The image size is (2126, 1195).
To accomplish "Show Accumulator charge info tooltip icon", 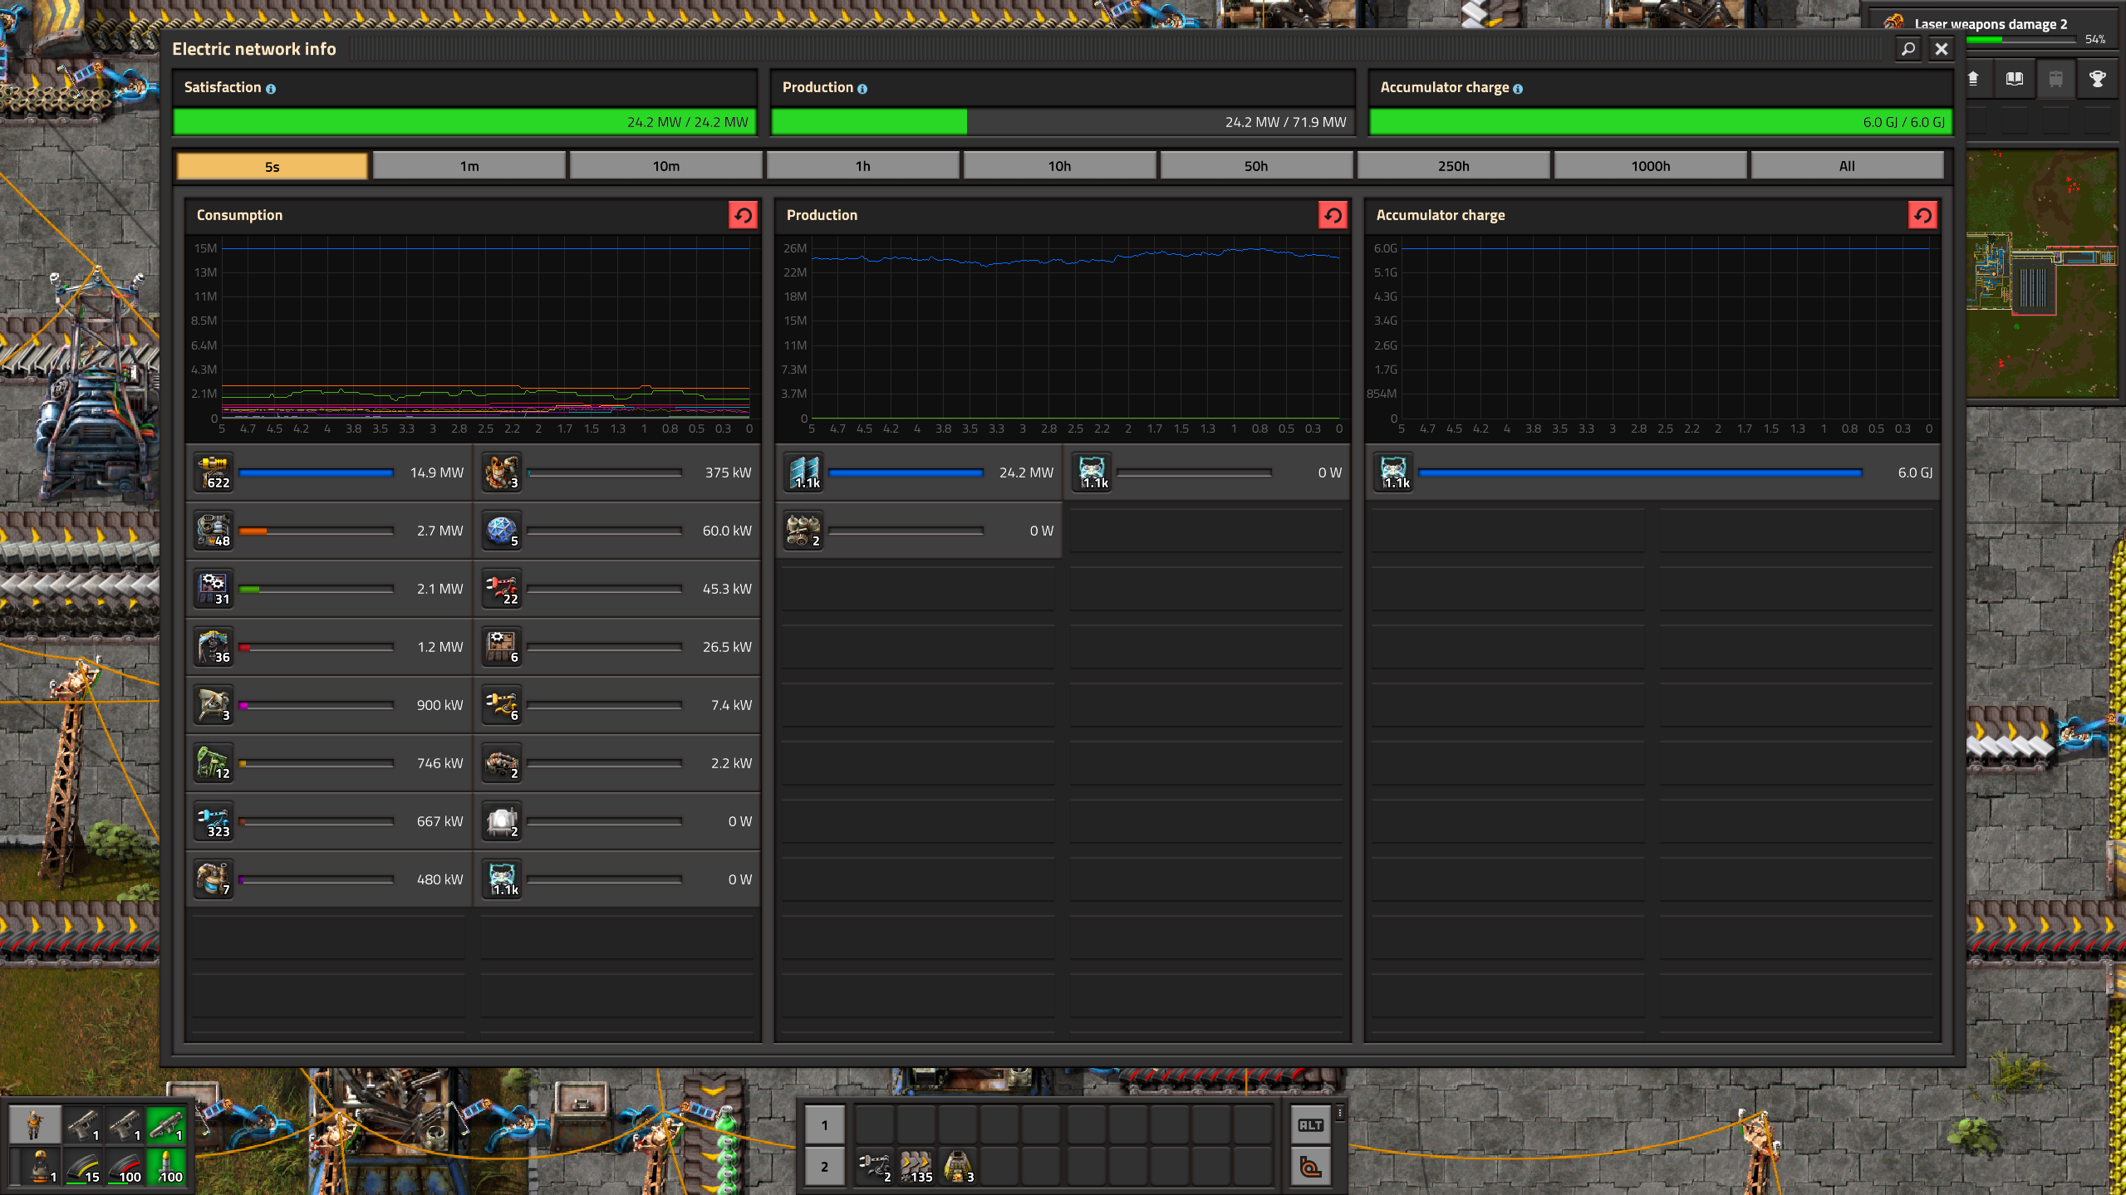I will pyautogui.click(x=1518, y=89).
